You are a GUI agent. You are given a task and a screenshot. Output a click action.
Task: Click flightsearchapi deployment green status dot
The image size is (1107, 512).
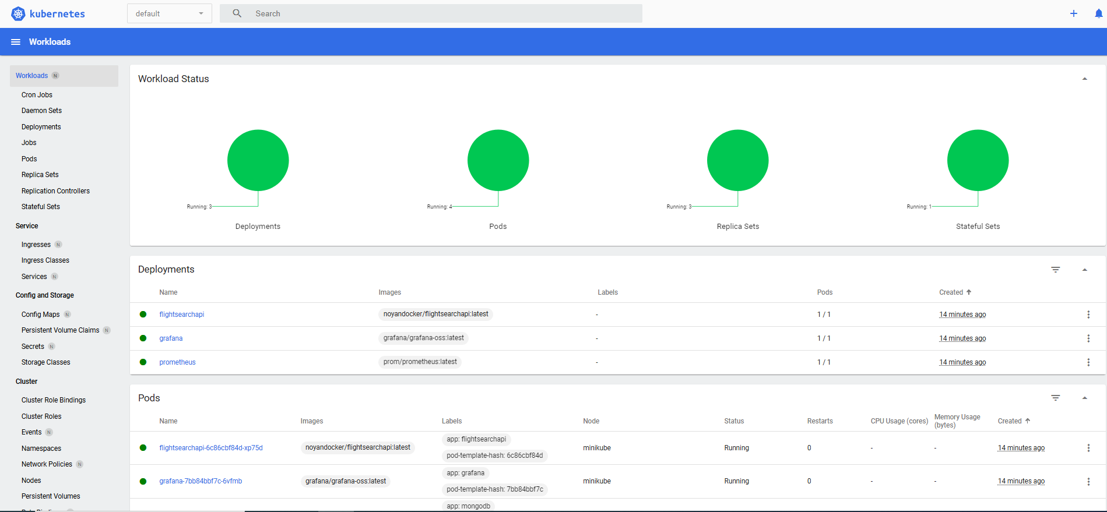[143, 315]
